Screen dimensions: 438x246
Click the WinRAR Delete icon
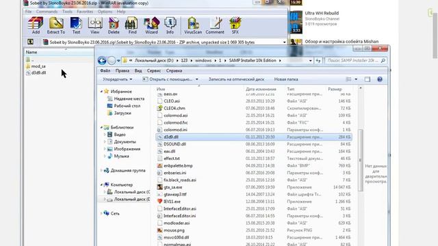click(114, 25)
